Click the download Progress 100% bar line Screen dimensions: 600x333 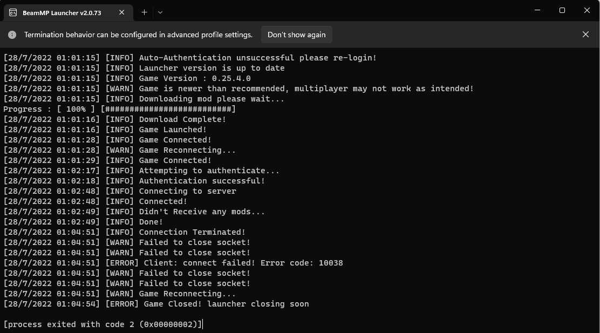pyautogui.click(x=119, y=109)
